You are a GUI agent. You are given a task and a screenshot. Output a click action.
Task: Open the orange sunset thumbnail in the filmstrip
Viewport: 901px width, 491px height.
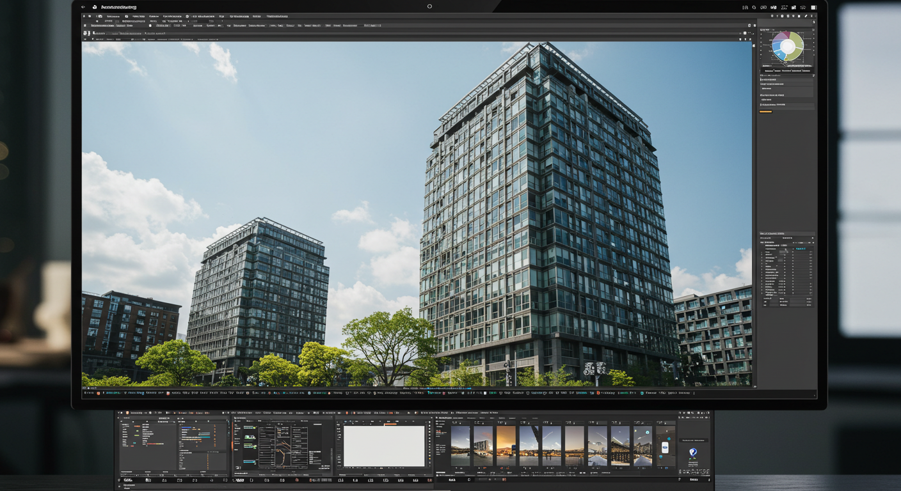click(506, 446)
